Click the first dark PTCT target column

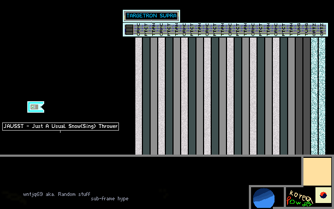tap(146, 96)
